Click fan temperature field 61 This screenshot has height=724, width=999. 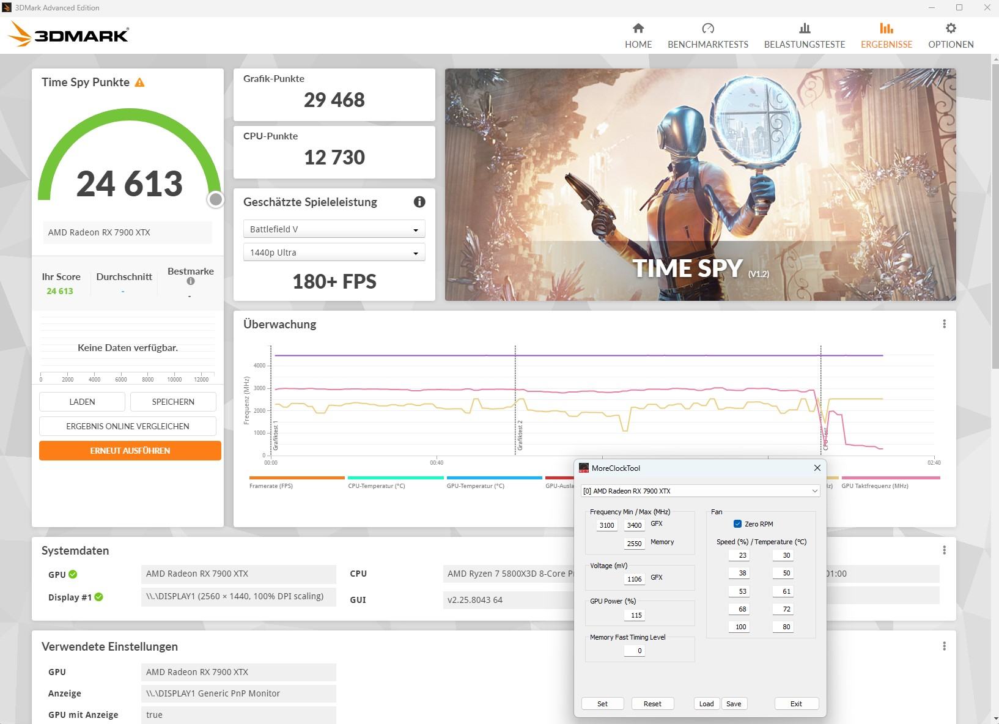point(783,591)
